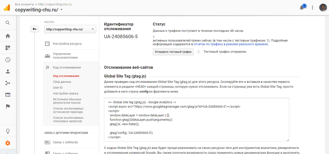The image size is (329, 154).
Task: Click the Discover lightbulb icon
Action: 8,131
